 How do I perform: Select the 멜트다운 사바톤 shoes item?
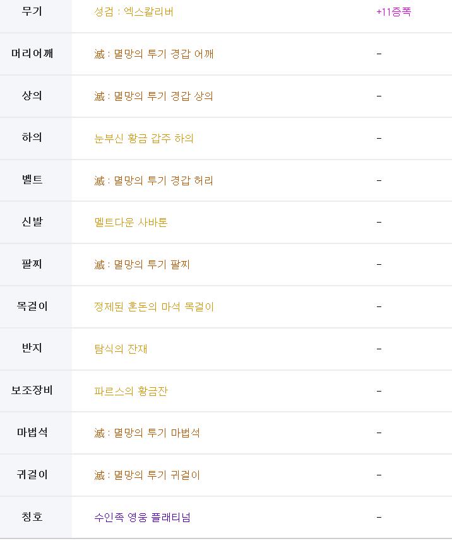131,223
